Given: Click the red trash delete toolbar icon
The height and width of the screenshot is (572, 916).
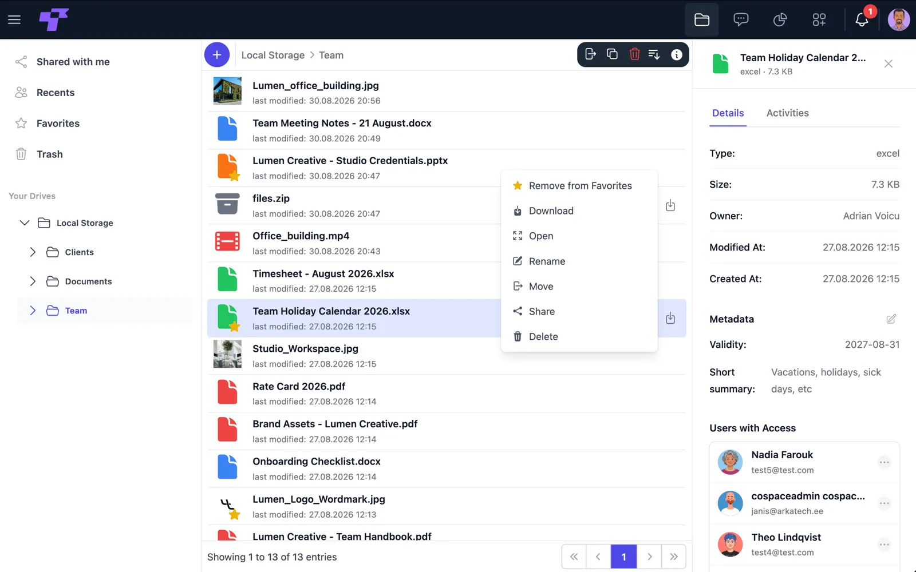Looking at the screenshot, I should pyautogui.click(x=634, y=54).
